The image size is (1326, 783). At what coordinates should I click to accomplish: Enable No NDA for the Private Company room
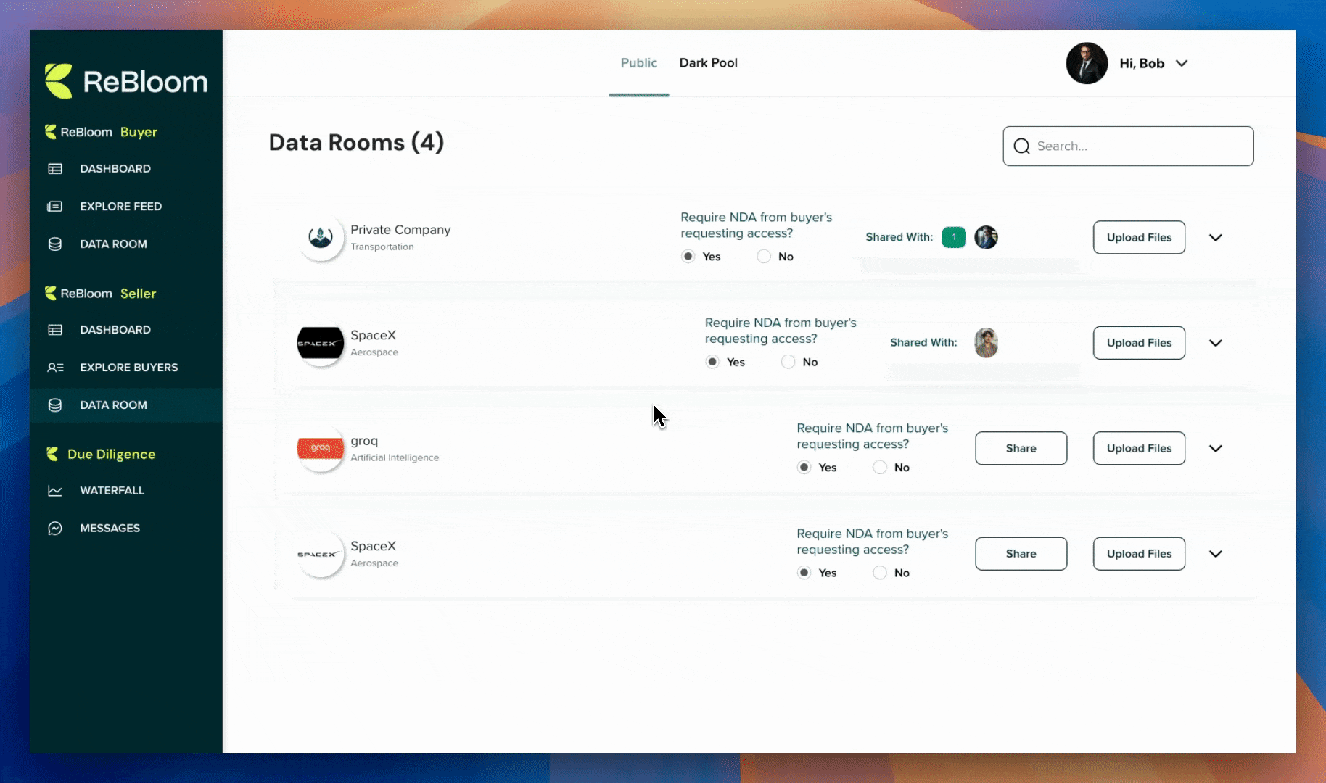coord(763,256)
